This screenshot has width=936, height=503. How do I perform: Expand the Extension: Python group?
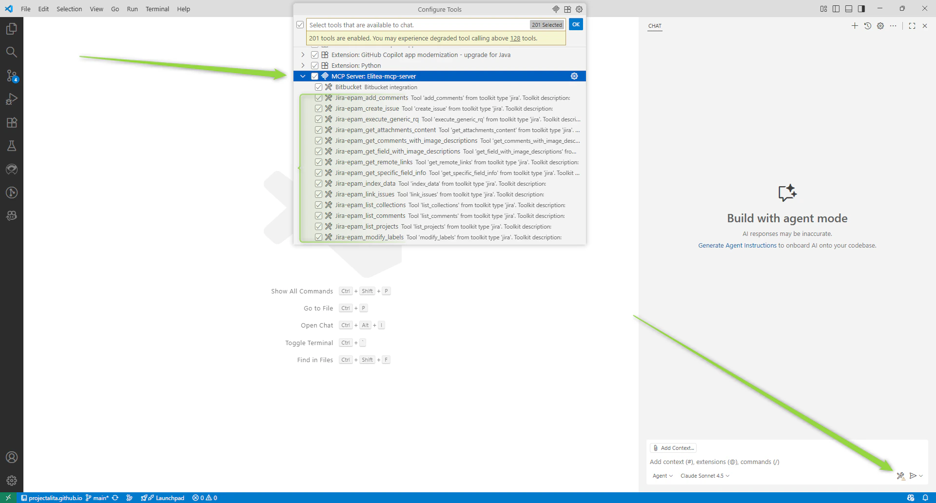pyautogui.click(x=303, y=65)
